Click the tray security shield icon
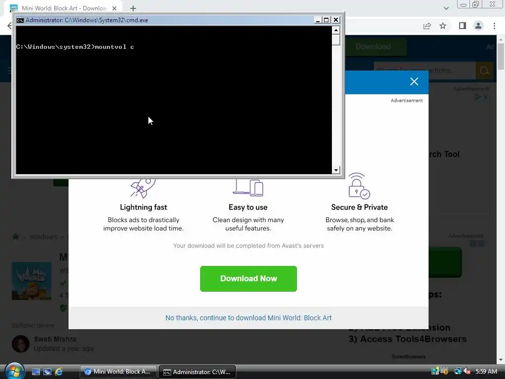 tap(444, 371)
